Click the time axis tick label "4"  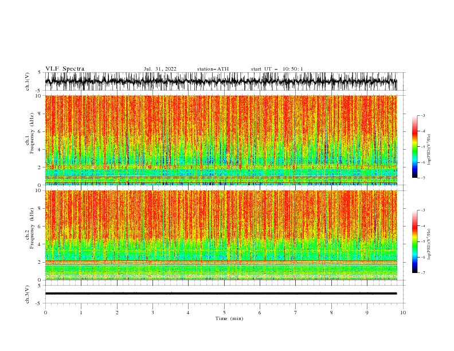point(188,313)
